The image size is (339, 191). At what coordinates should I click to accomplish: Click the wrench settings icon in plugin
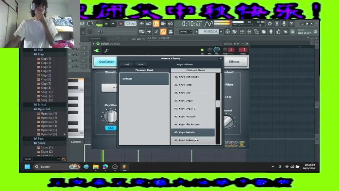tap(106, 51)
